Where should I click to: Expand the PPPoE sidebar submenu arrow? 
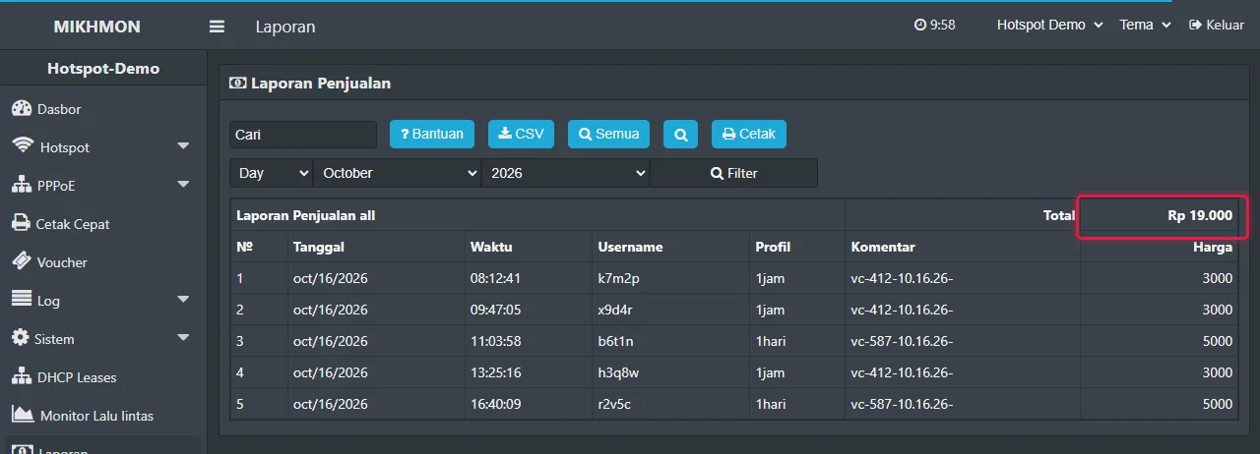[x=183, y=185]
